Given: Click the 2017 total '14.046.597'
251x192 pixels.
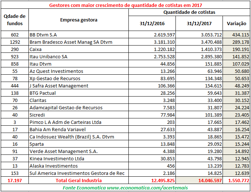Looking at the screenshot, I should 199,180.
